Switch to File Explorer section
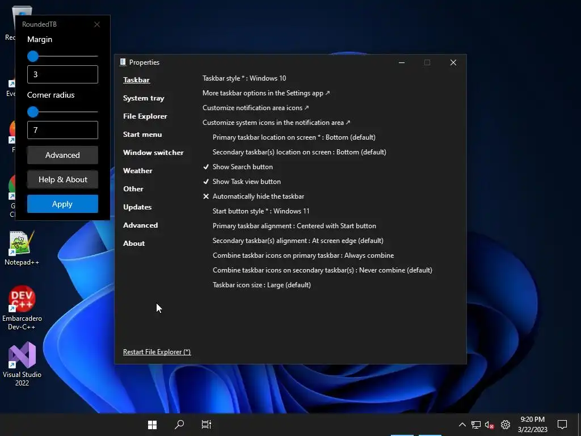581x436 pixels. [x=145, y=116]
